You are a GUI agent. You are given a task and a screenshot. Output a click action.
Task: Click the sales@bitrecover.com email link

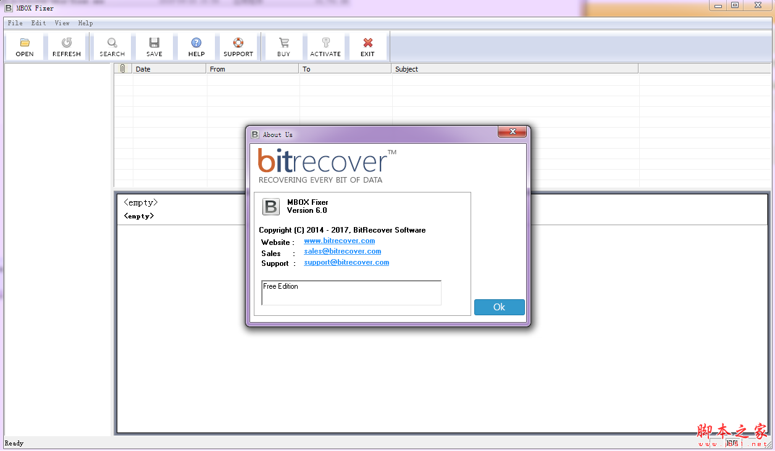click(343, 251)
